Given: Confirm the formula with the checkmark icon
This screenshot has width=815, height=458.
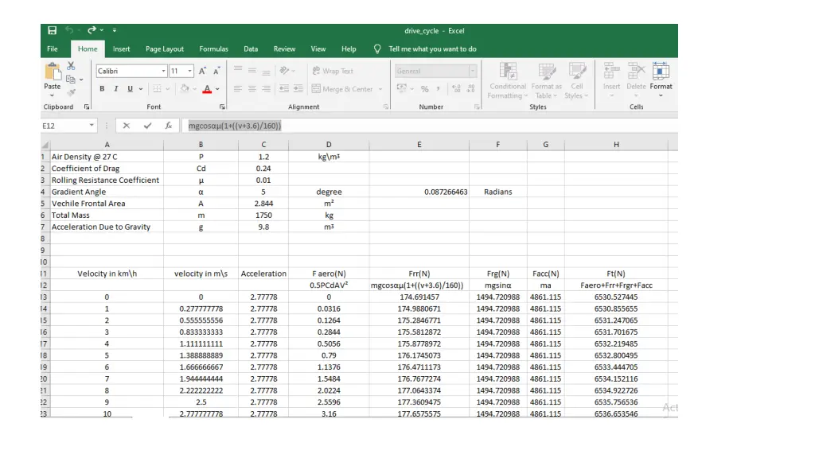Looking at the screenshot, I should tap(147, 126).
